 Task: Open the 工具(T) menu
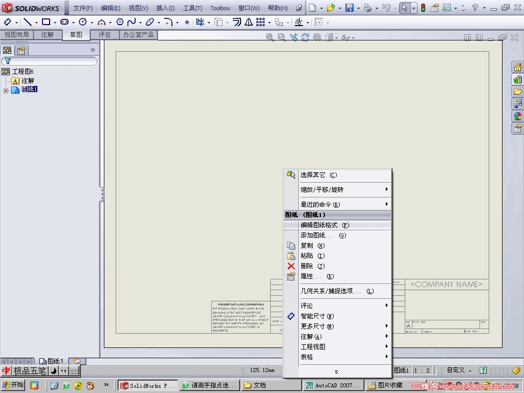pos(192,8)
